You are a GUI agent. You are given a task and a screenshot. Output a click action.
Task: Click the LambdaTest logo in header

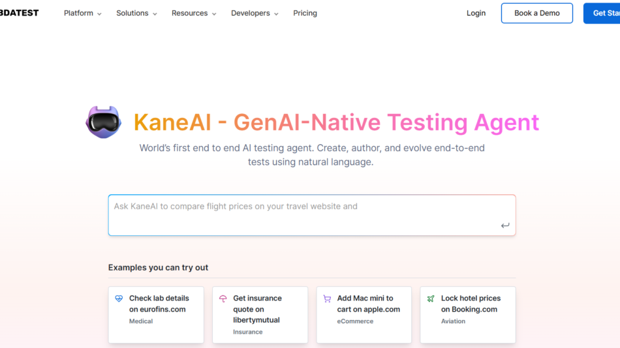tap(19, 13)
